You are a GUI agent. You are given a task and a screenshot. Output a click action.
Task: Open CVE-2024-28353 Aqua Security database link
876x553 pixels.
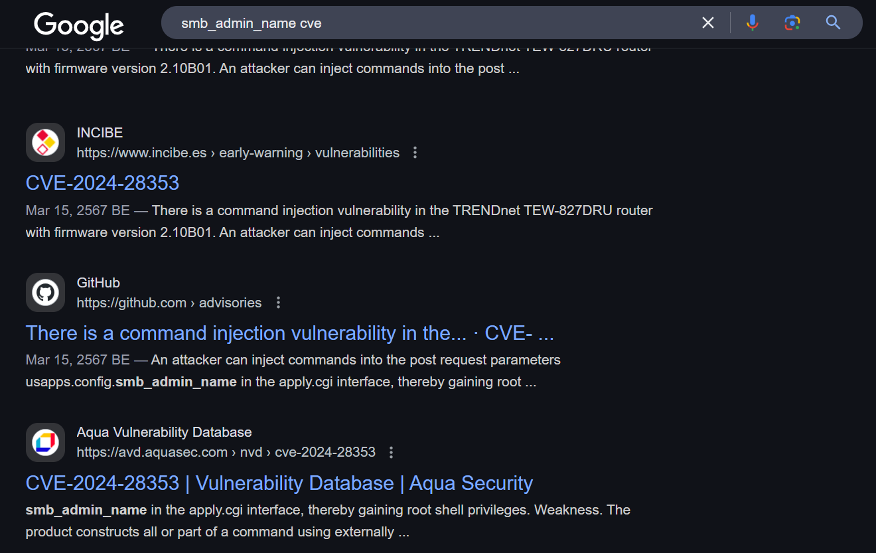coord(279,483)
